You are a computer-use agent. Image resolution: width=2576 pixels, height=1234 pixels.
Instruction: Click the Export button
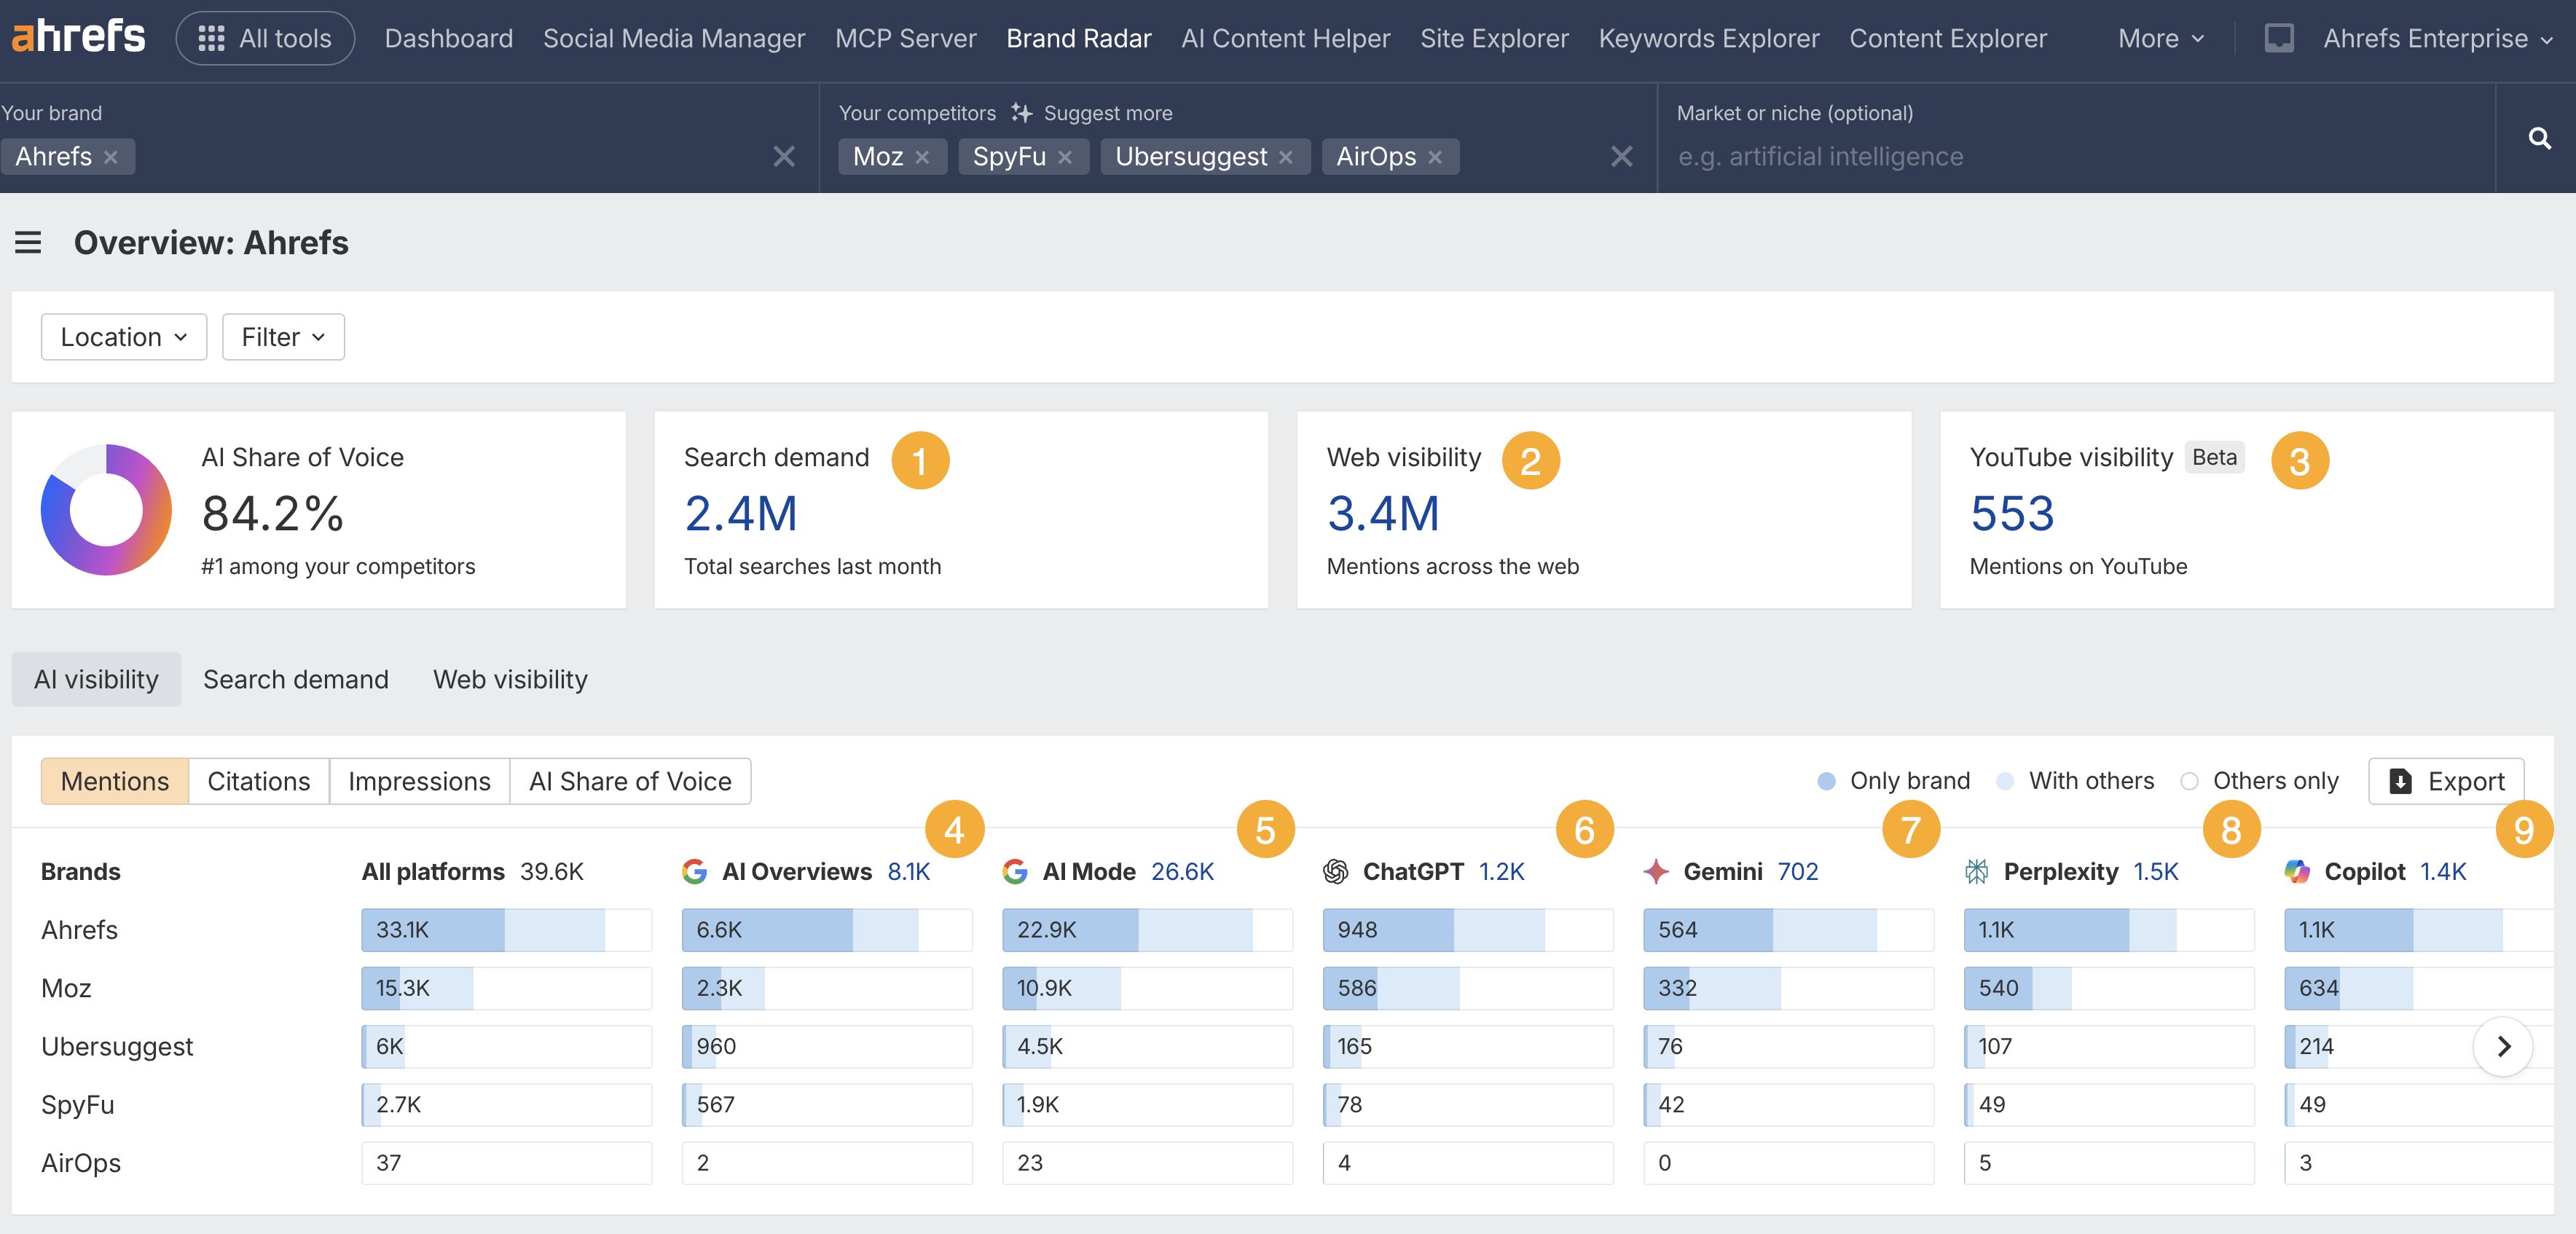pyautogui.click(x=2445, y=781)
